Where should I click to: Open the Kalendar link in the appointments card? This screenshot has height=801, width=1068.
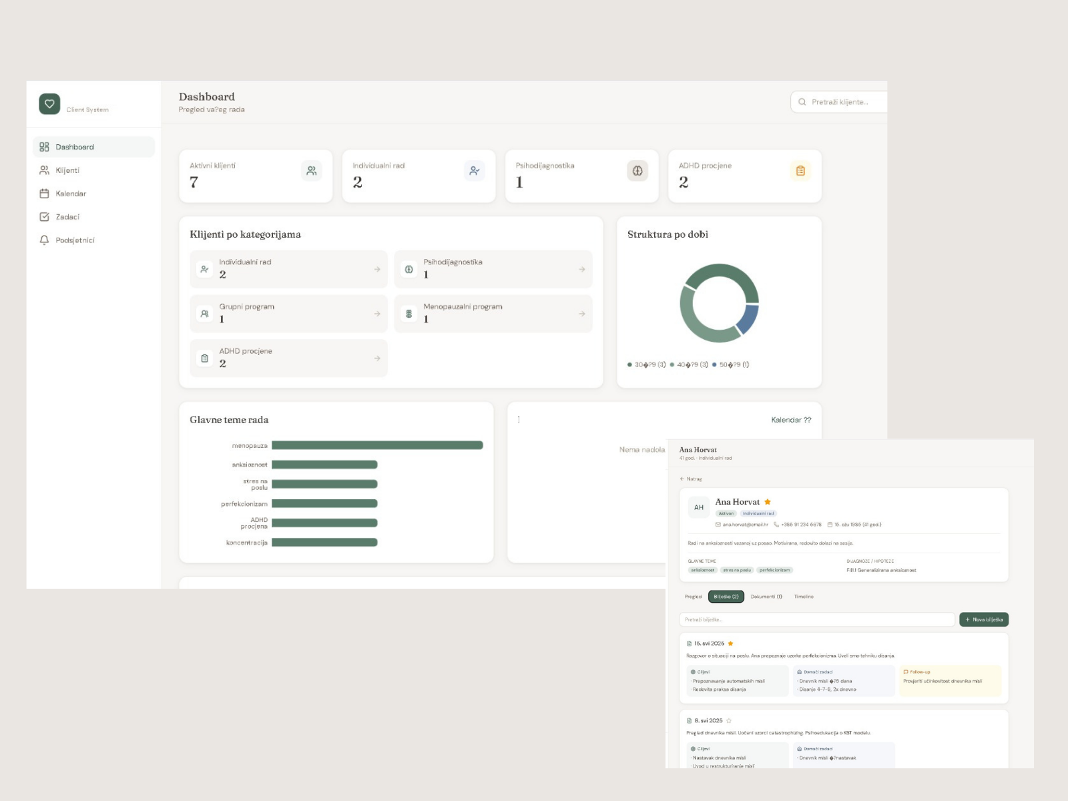pyautogui.click(x=791, y=420)
